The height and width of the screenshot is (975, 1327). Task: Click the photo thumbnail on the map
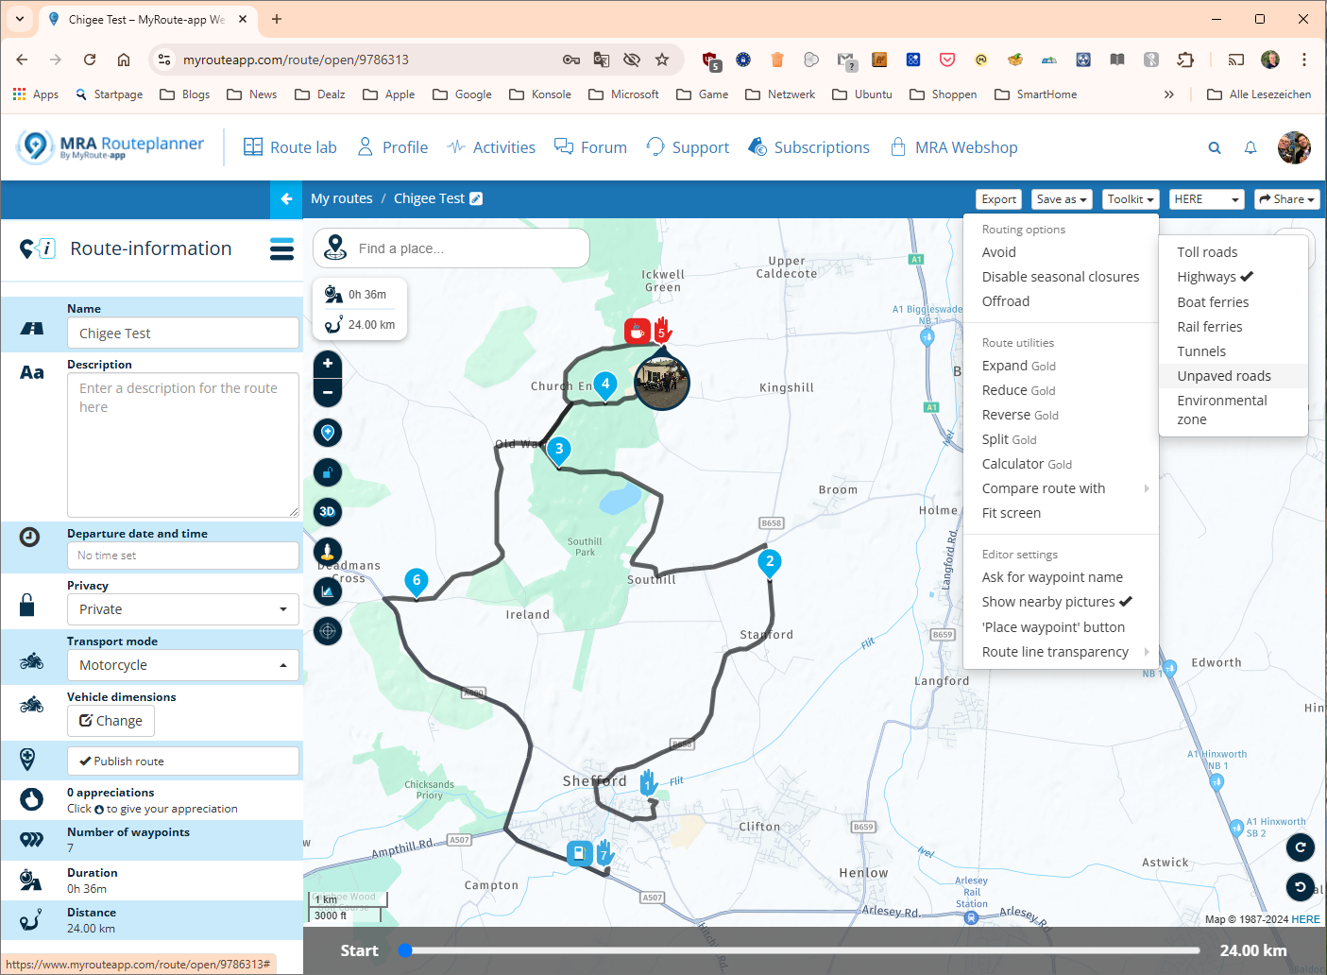(662, 382)
